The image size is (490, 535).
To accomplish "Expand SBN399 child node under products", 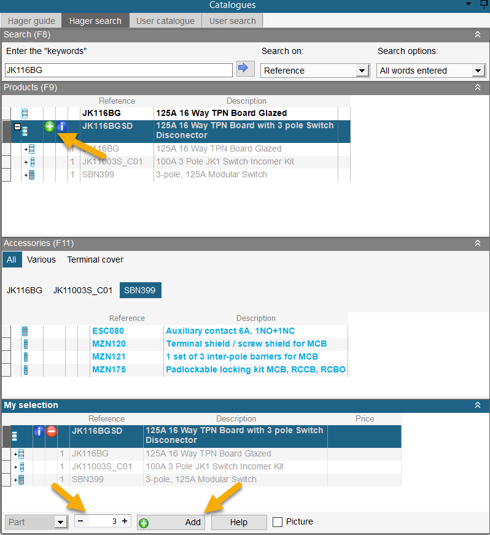I will pyautogui.click(x=26, y=175).
